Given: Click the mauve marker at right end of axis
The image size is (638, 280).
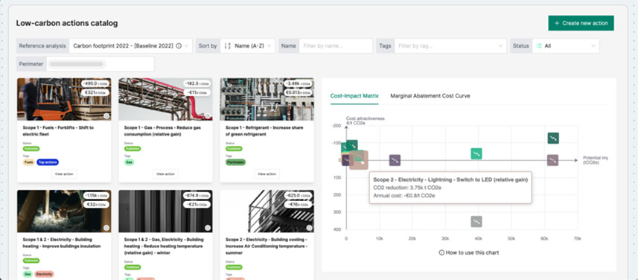Looking at the screenshot, I should [552, 160].
